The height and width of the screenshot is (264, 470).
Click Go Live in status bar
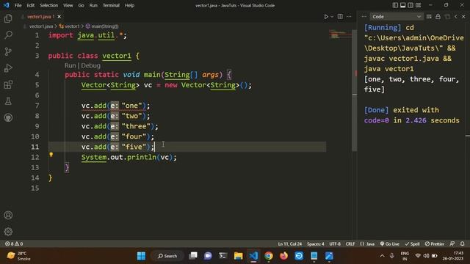[x=389, y=244]
